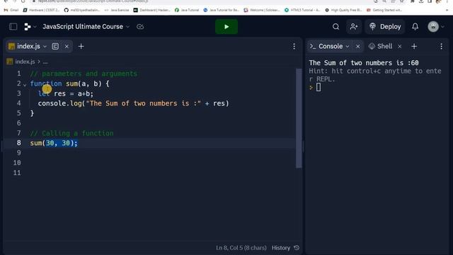453x255 pixels.
Task: Click the pane divider between editor and console
Action: pyautogui.click(x=304, y=146)
